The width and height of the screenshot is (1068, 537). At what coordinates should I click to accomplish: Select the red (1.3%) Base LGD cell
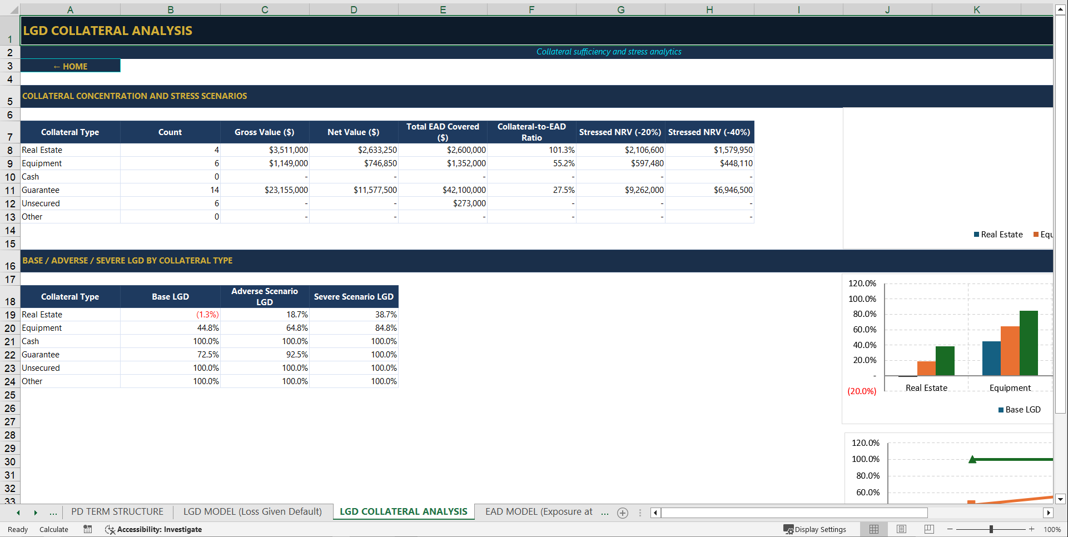[170, 315]
